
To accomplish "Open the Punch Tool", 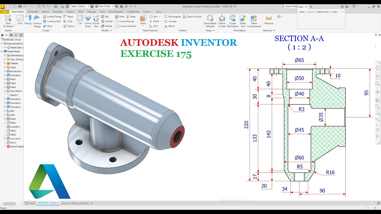I will pos(96,21).
